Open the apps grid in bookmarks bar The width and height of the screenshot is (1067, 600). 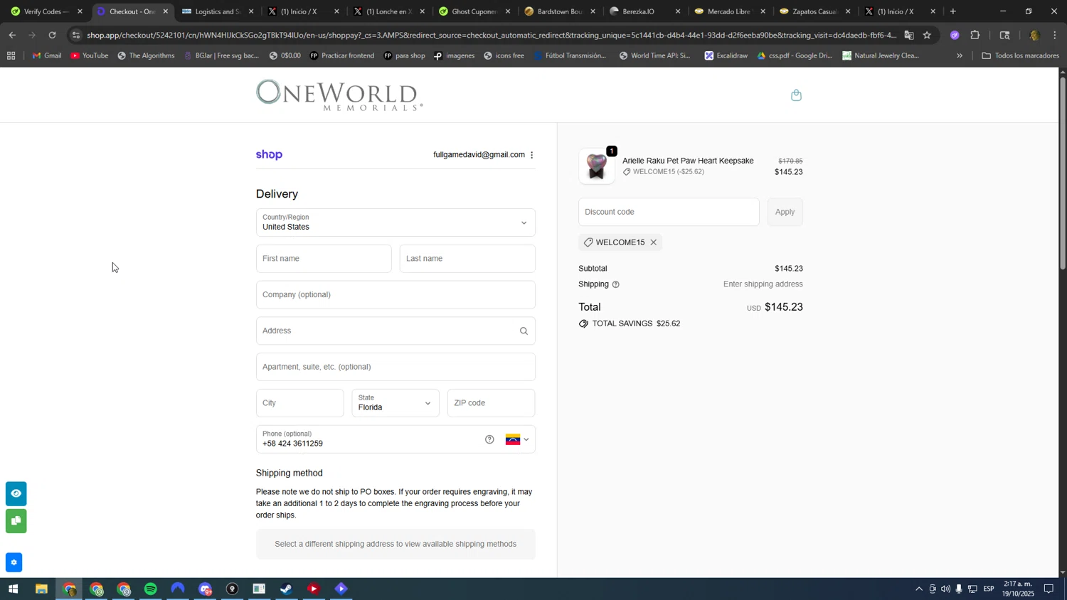11,55
